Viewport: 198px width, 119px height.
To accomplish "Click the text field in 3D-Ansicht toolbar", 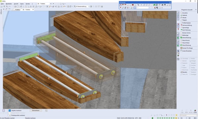I will [142, 8].
